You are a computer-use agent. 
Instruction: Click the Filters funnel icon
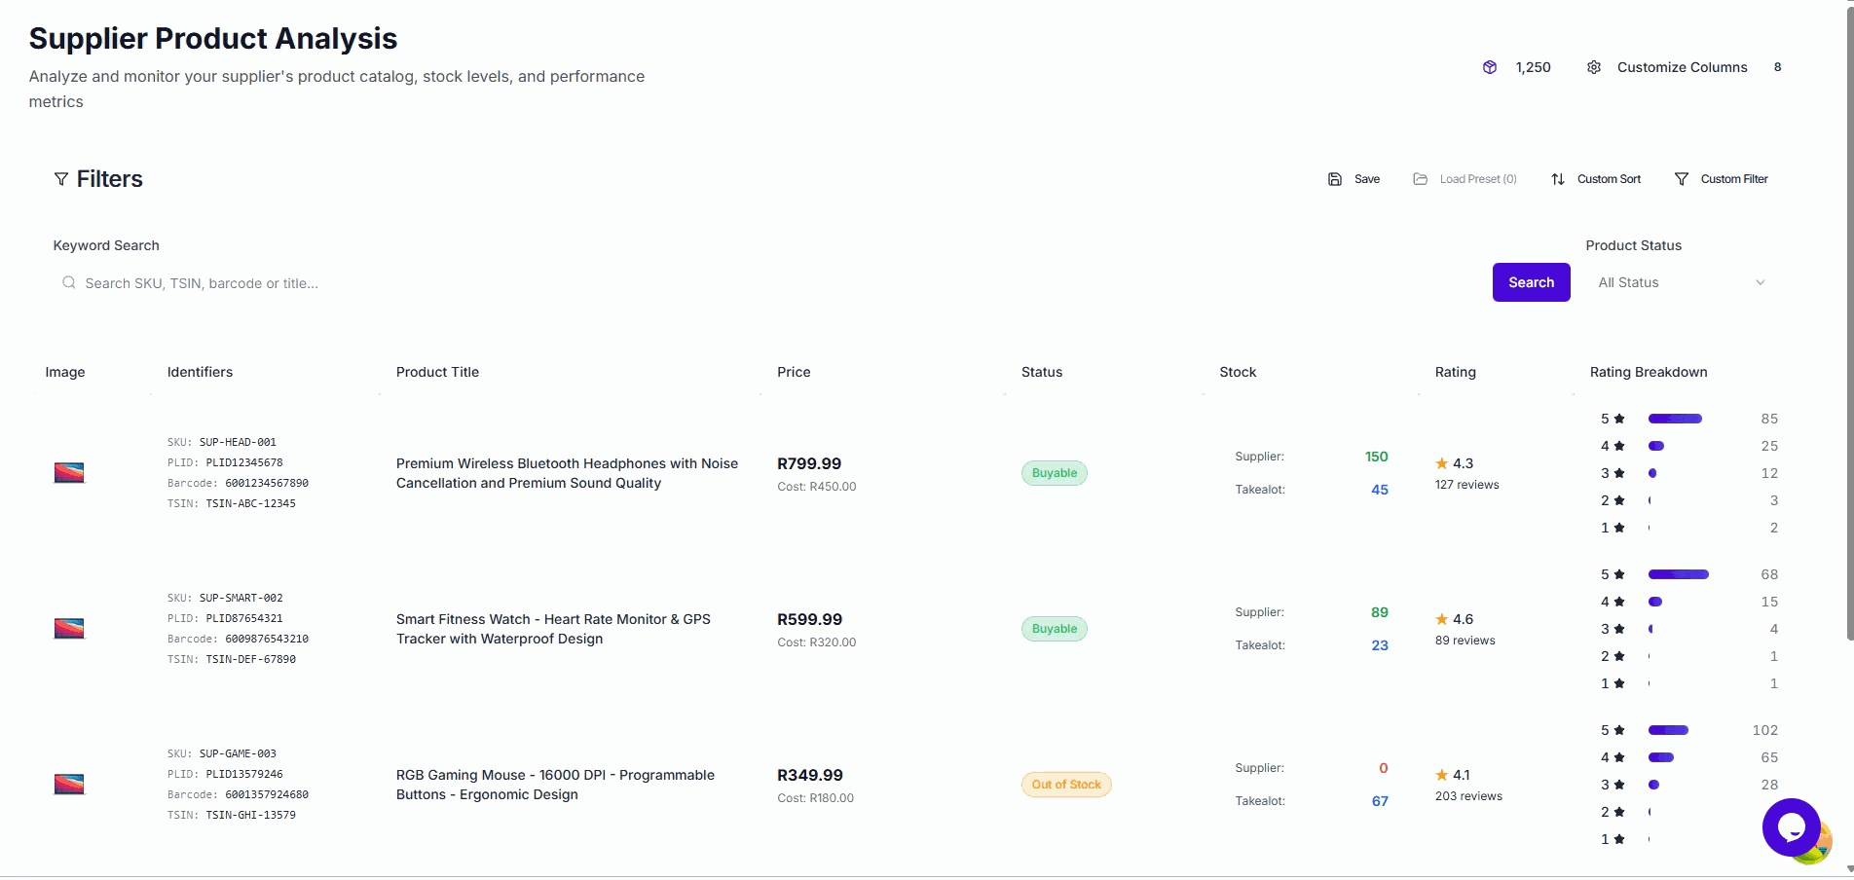pyautogui.click(x=61, y=179)
